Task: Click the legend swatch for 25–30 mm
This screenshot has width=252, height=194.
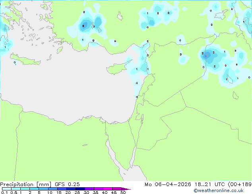Action: tap(80, 189)
